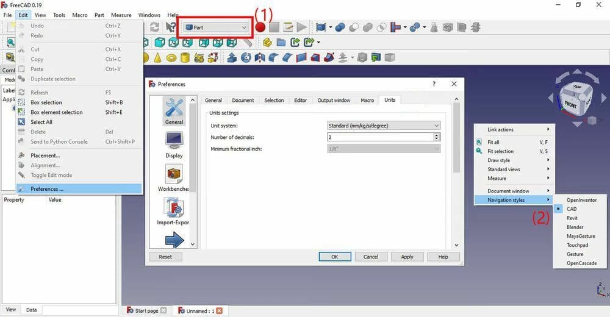Click the Cancel button in Preferences
This screenshot has height=317, width=610.
[371, 257]
